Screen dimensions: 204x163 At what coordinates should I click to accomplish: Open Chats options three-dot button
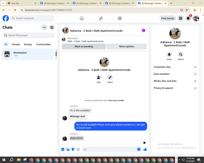(x=44, y=27)
